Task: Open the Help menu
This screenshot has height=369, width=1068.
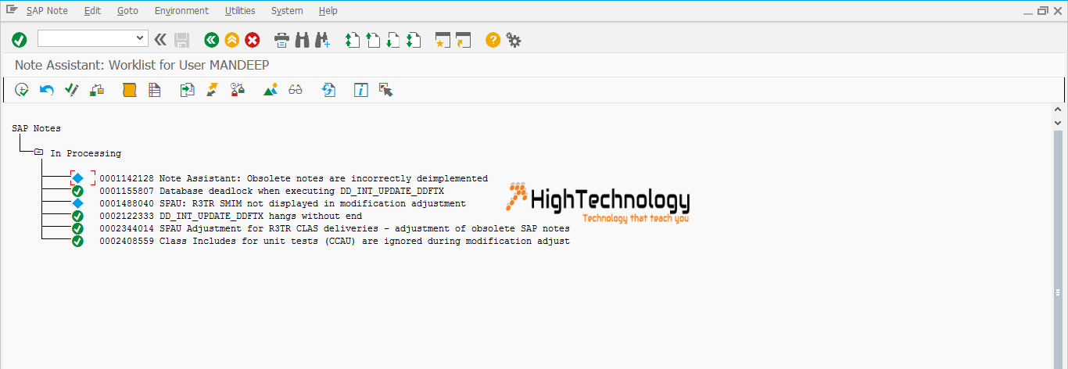Action: 328,11
